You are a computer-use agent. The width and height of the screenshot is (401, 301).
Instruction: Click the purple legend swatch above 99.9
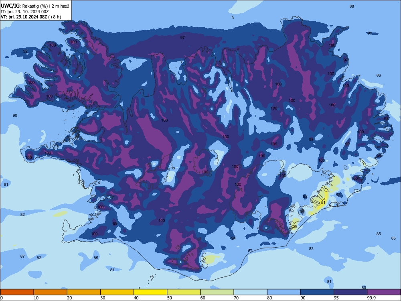click(384, 292)
